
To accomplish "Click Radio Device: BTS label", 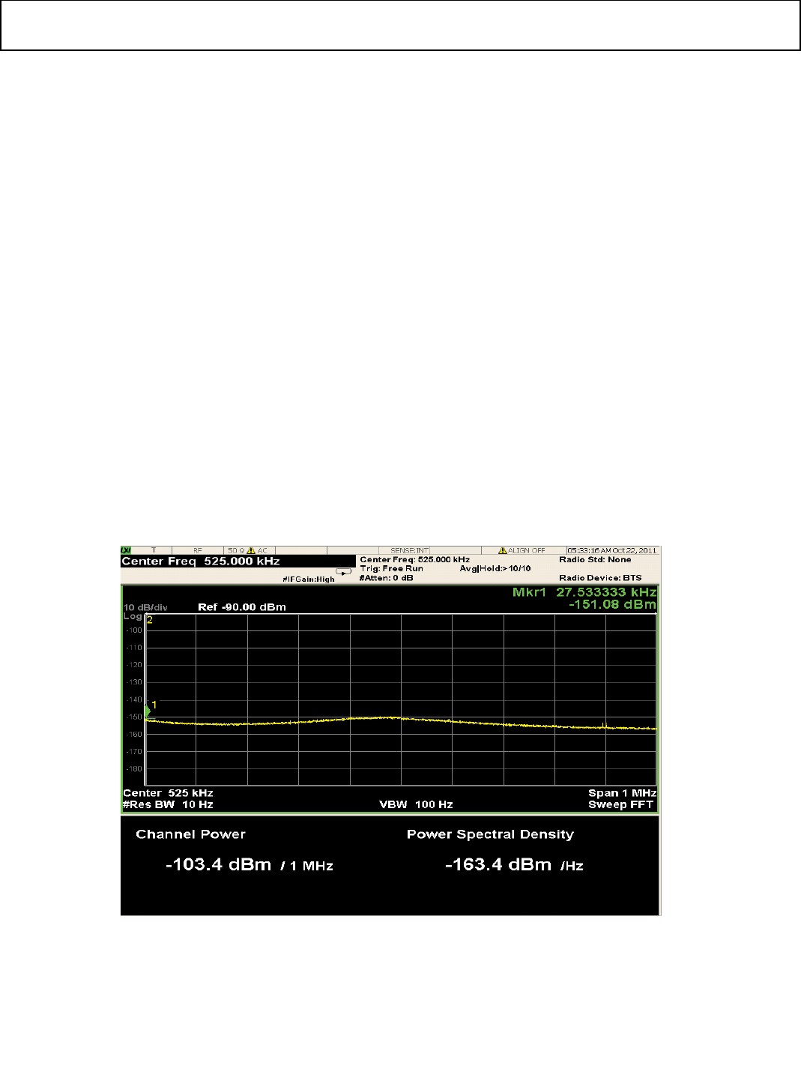I will pyautogui.click(x=601, y=578).
